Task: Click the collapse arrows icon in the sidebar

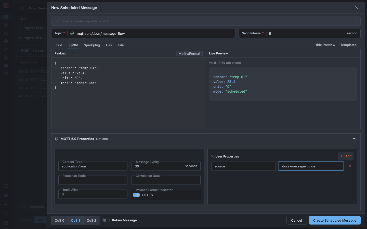Action: 6,223
